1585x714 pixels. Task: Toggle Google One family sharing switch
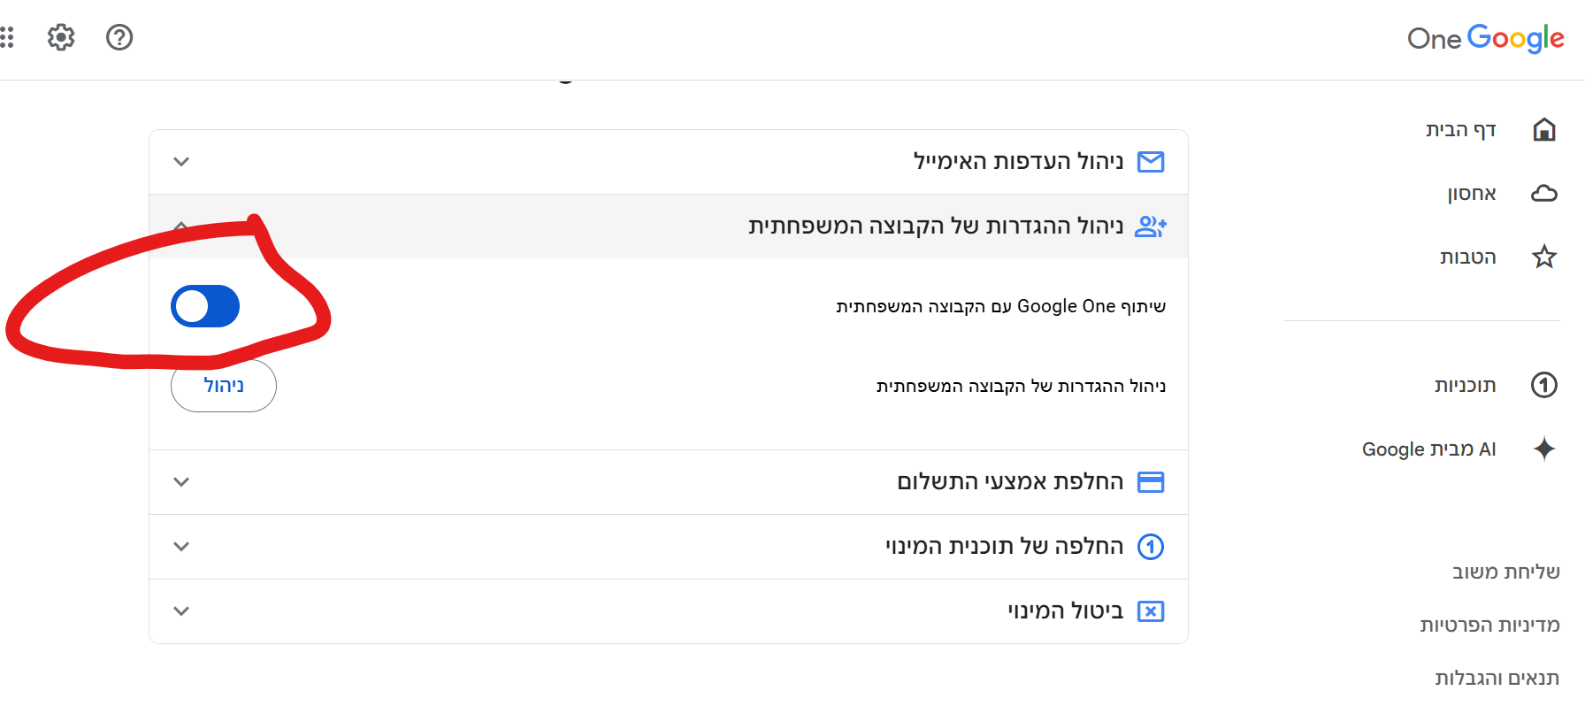205,306
